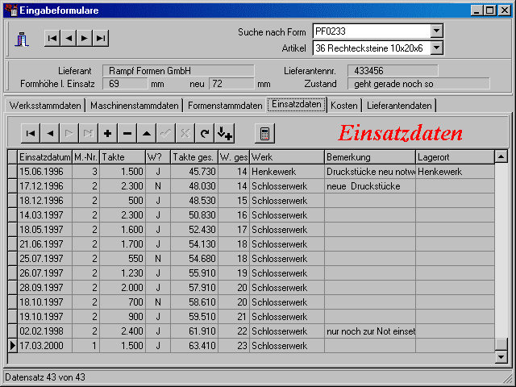Screen dimensions: 516x387
Task: Expand the Artikel dropdown list
Action: click(x=436, y=48)
